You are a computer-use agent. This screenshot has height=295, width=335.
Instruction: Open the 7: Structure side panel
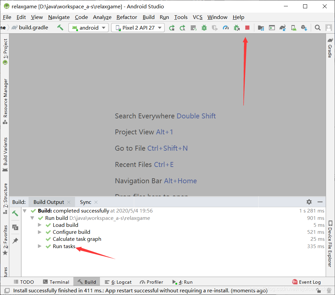(5, 199)
